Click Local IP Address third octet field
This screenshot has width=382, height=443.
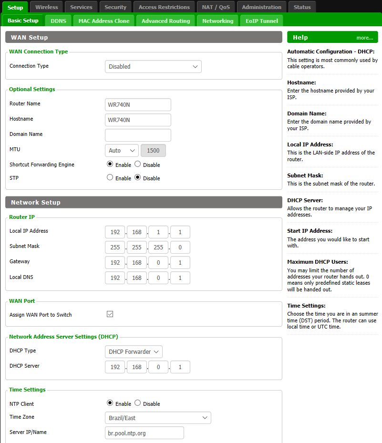158,232
